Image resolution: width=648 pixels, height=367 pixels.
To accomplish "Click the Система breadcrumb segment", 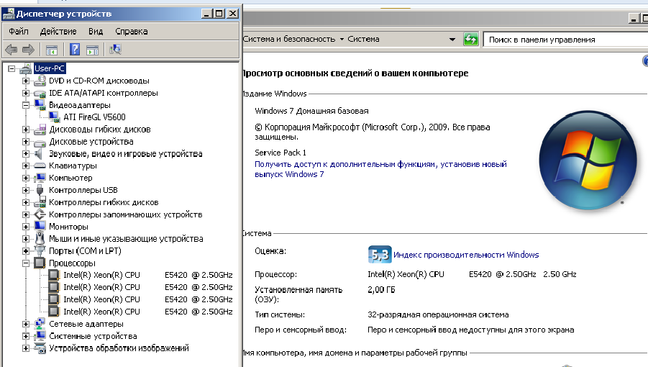I will point(363,39).
